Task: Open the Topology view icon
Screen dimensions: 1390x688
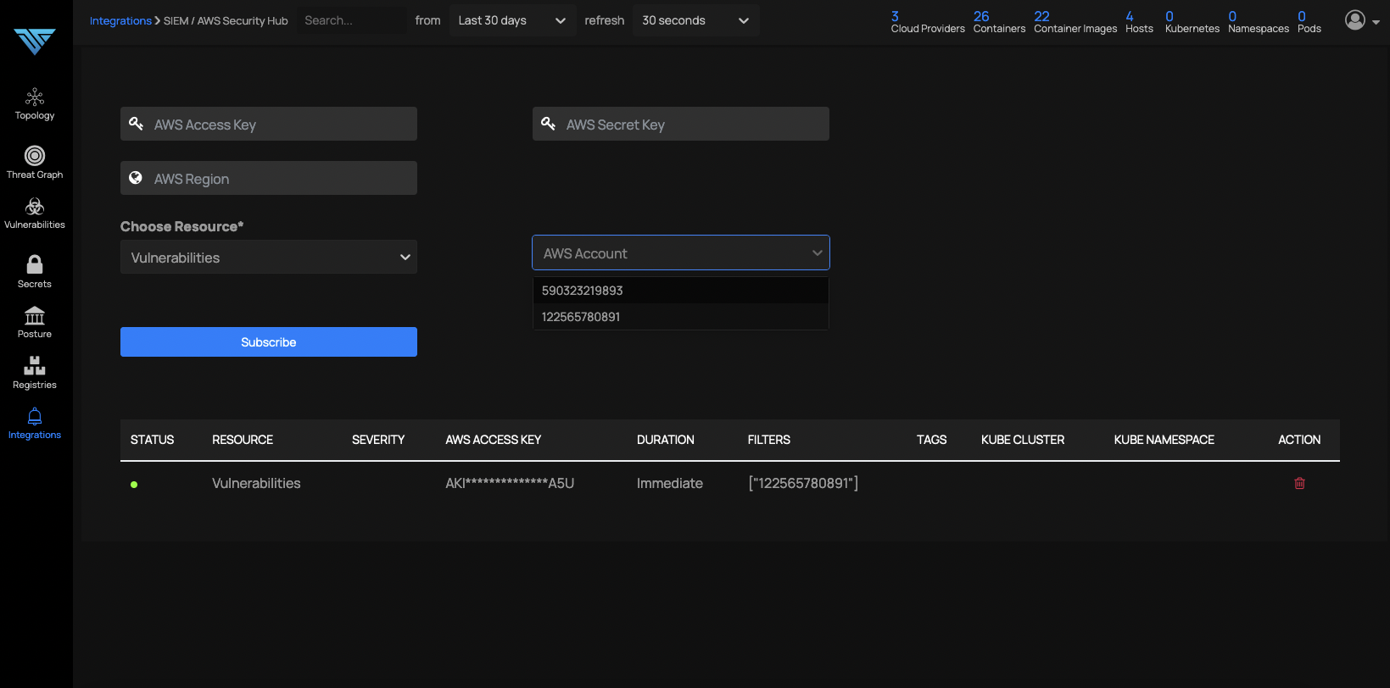Action: coord(35,97)
